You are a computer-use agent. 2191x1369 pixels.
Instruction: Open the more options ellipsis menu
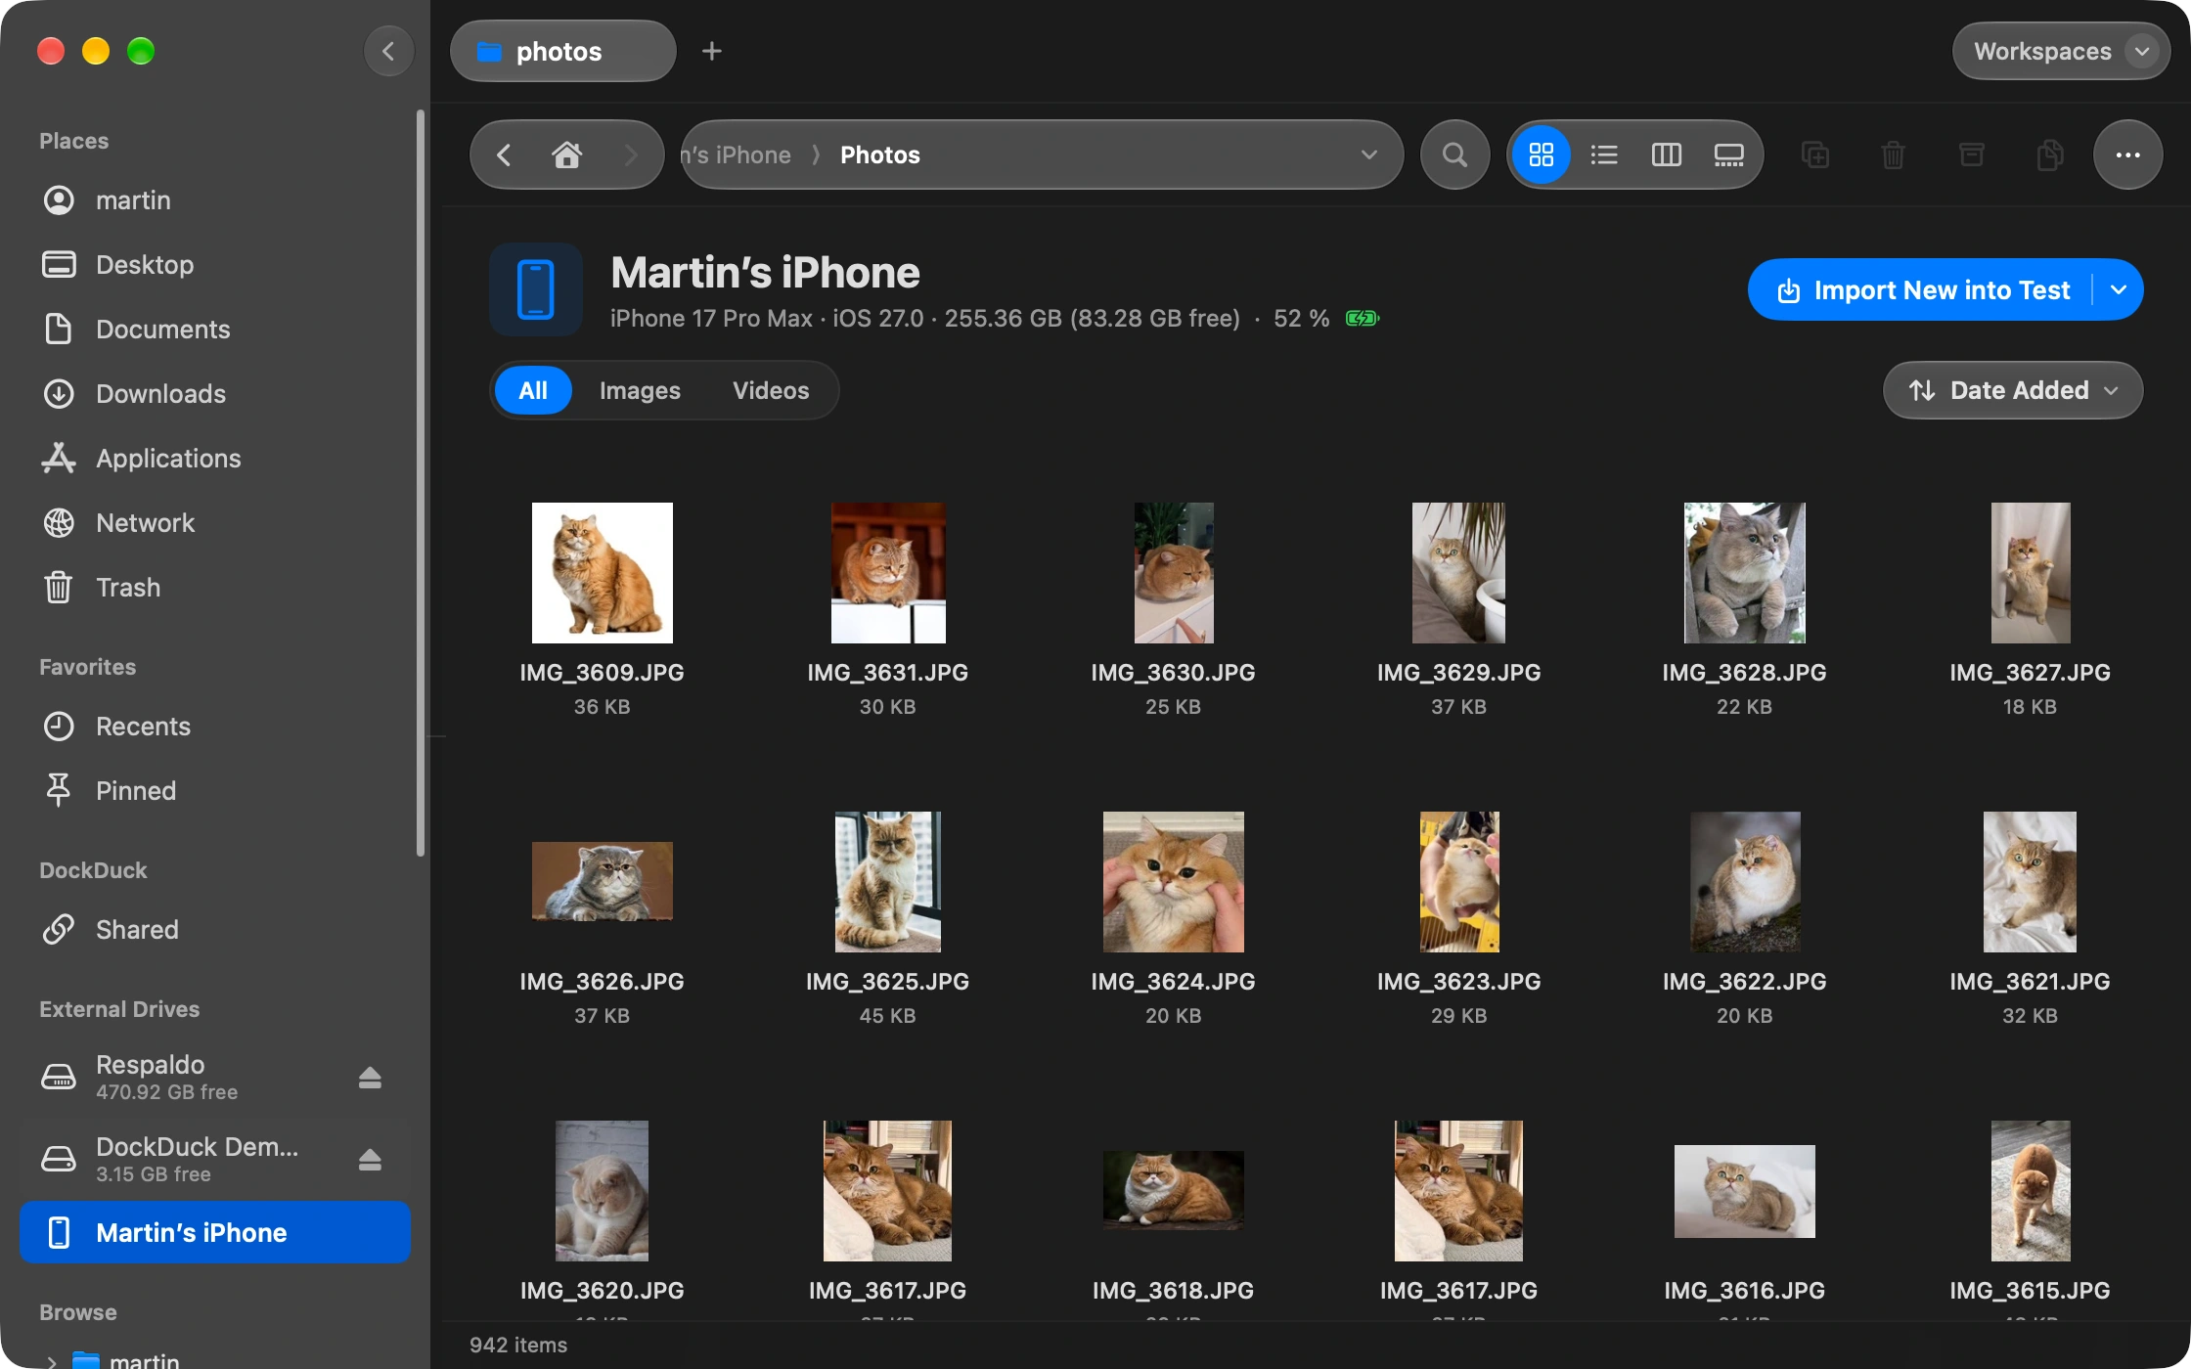[x=2127, y=155]
